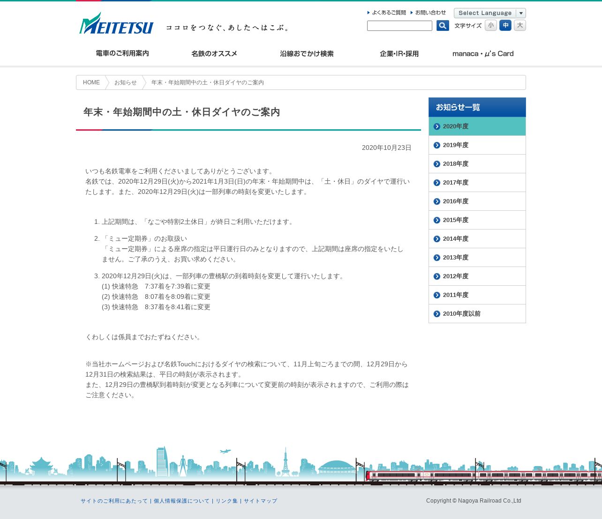The image size is (602, 519).
Task: Open the 名鉄のオススメ menu
Action: [214, 53]
